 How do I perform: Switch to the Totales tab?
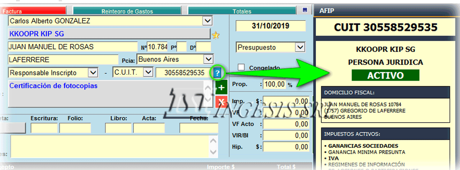(x=241, y=11)
